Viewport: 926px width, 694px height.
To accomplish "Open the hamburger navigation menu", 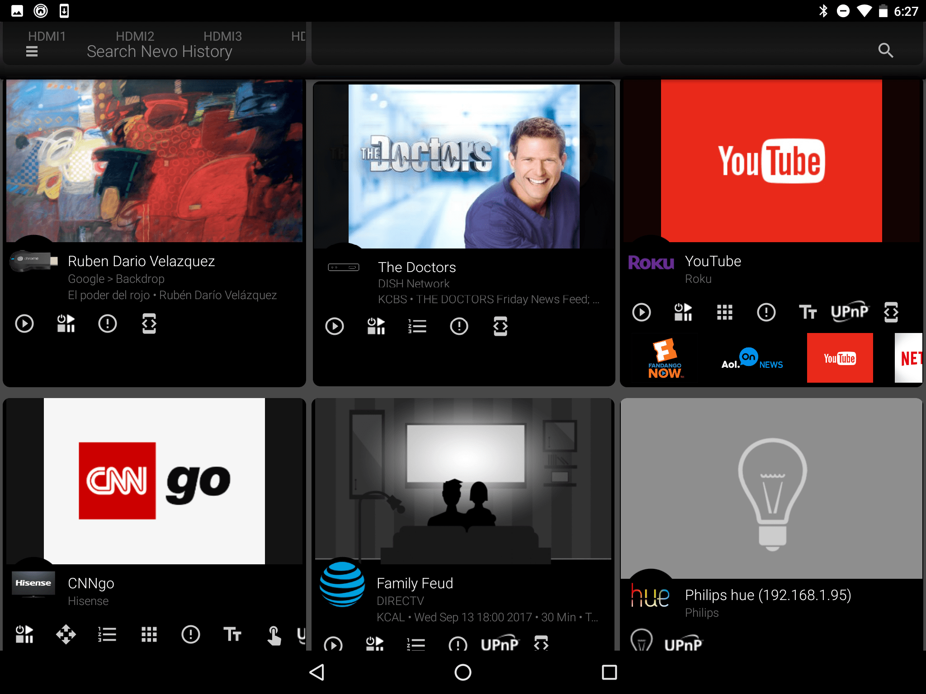I will tap(32, 52).
